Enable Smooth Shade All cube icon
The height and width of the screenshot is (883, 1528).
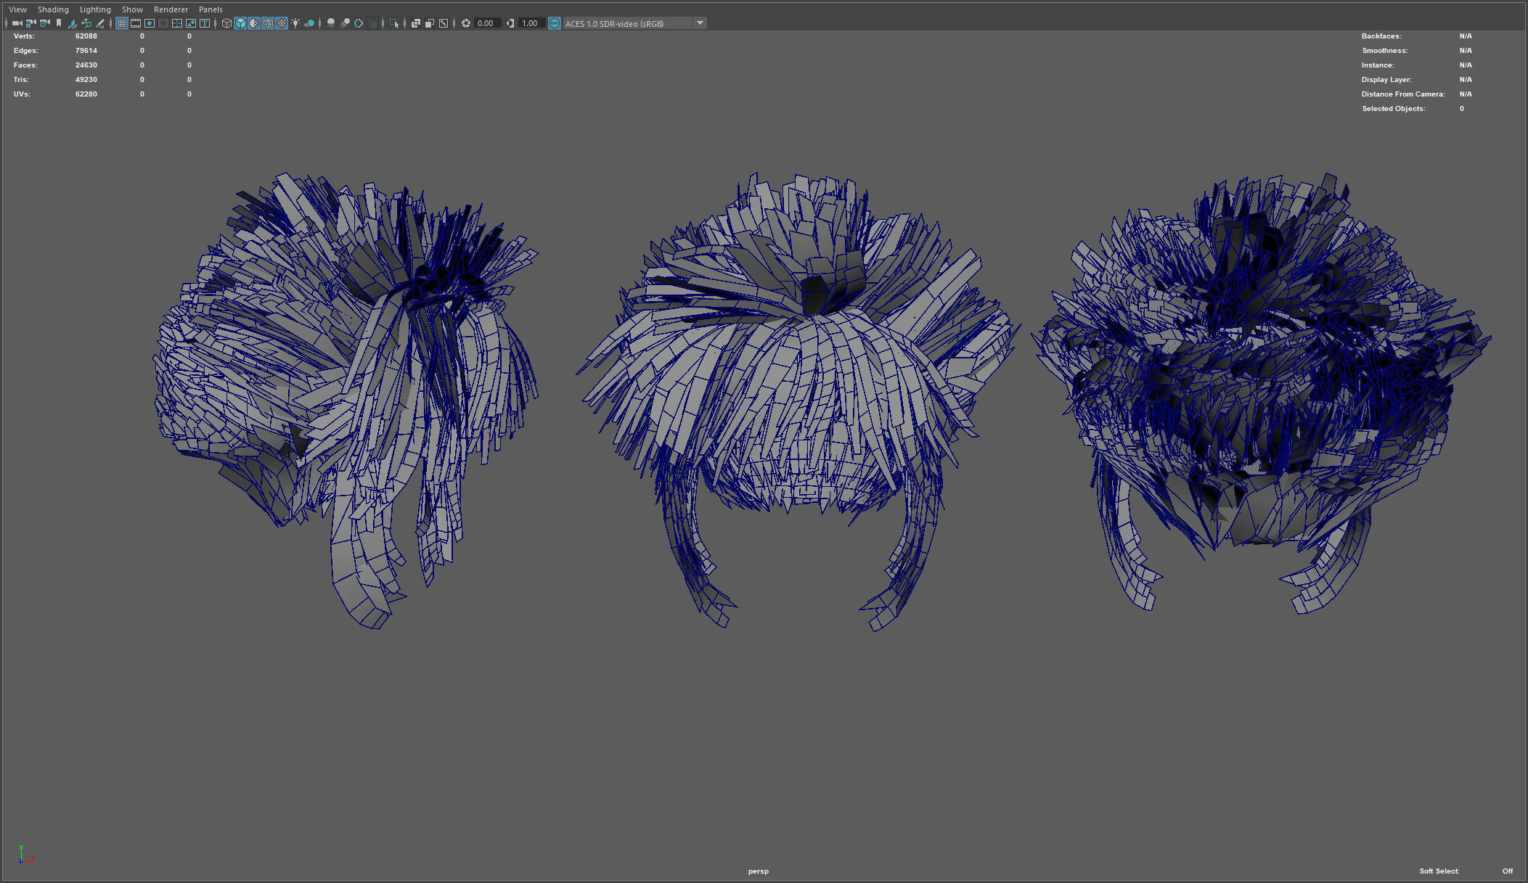tap(240, 23)
